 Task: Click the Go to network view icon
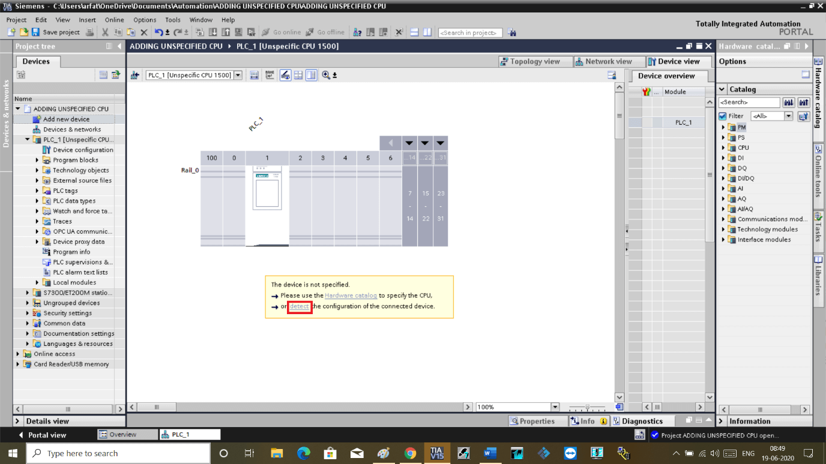[135, 75]
